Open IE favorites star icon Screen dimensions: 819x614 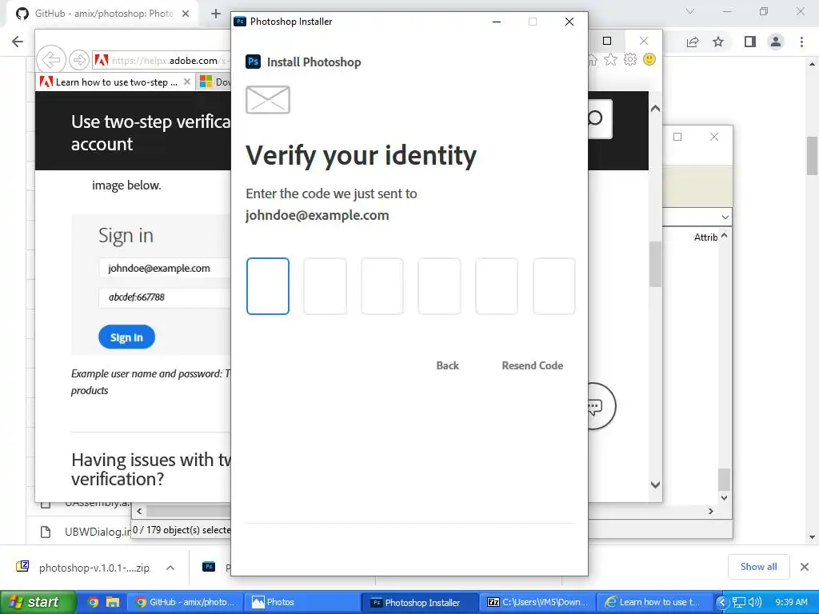click(610, 59)
